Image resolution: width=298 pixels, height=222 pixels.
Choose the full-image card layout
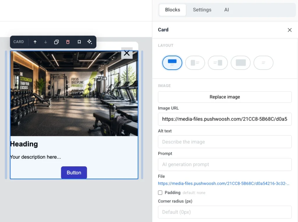pyautogui.click(x=241, y=63)
